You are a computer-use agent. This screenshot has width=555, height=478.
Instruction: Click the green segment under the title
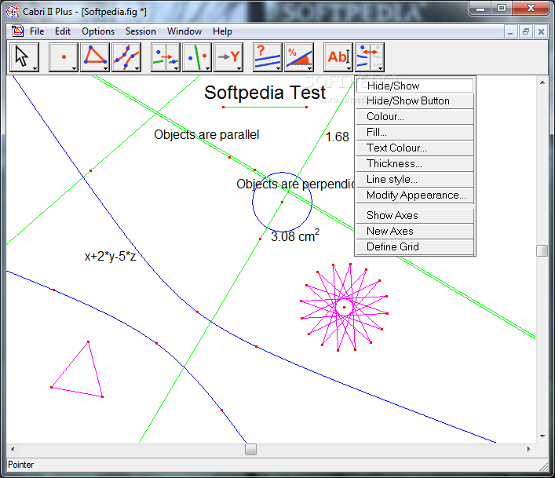[x=265, y=107]
